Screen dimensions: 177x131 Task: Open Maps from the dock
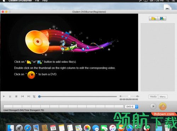pyautogui.click(x=79, y=128)
